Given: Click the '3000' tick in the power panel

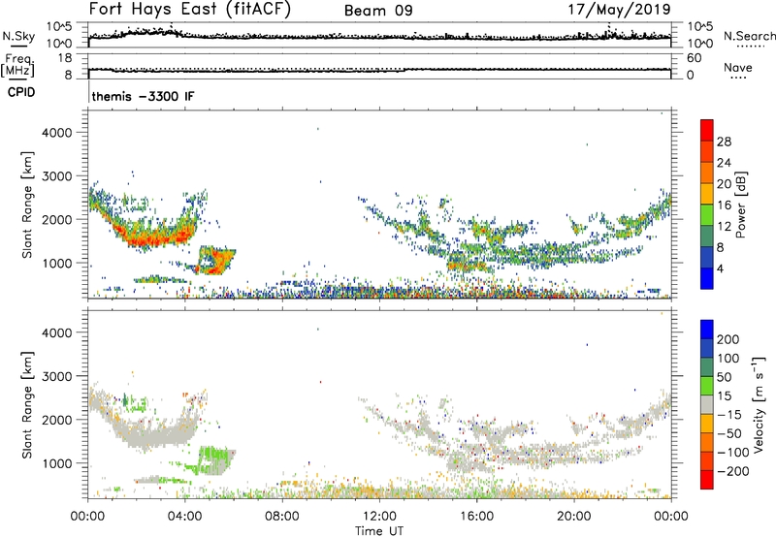Looking at the screenshot, I should click(x=56, y=176).
